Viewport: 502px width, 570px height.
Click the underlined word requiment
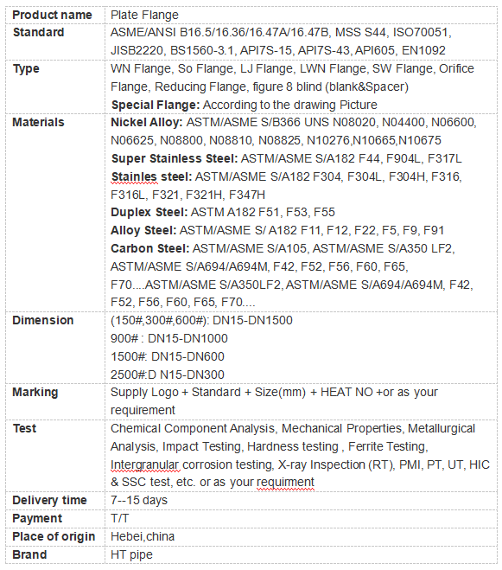pyautogui.click(x=285, y=483)
